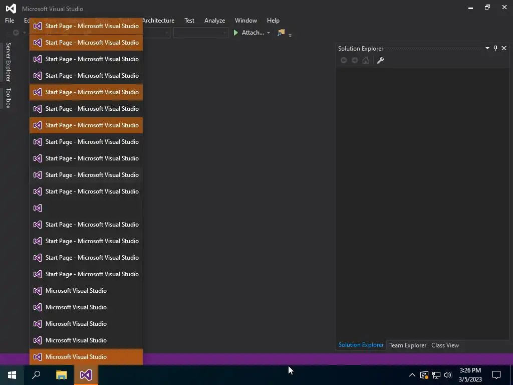
Task: Open File Explorer from the taskbar
Action: click(x=61, y=375)
